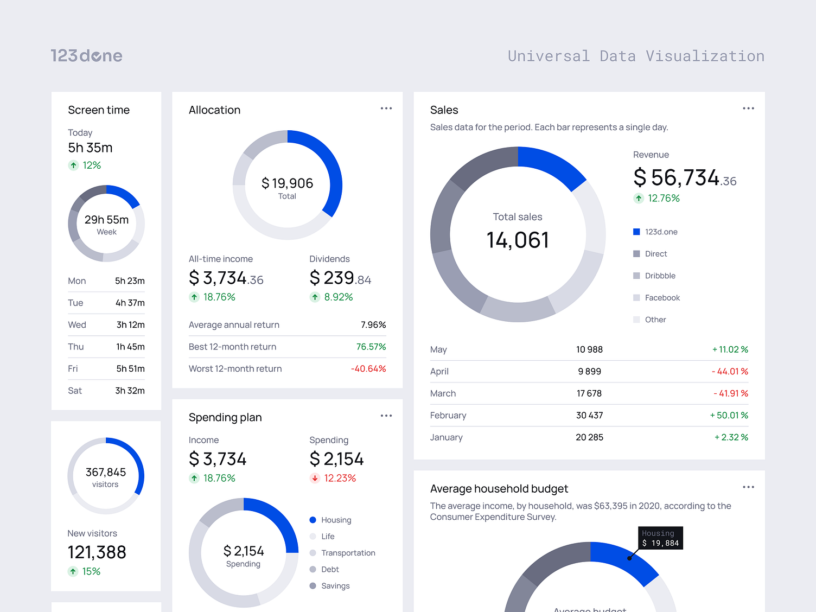
Task: Click the Best 12-month return value 76.57%
Action: (371, 347)
